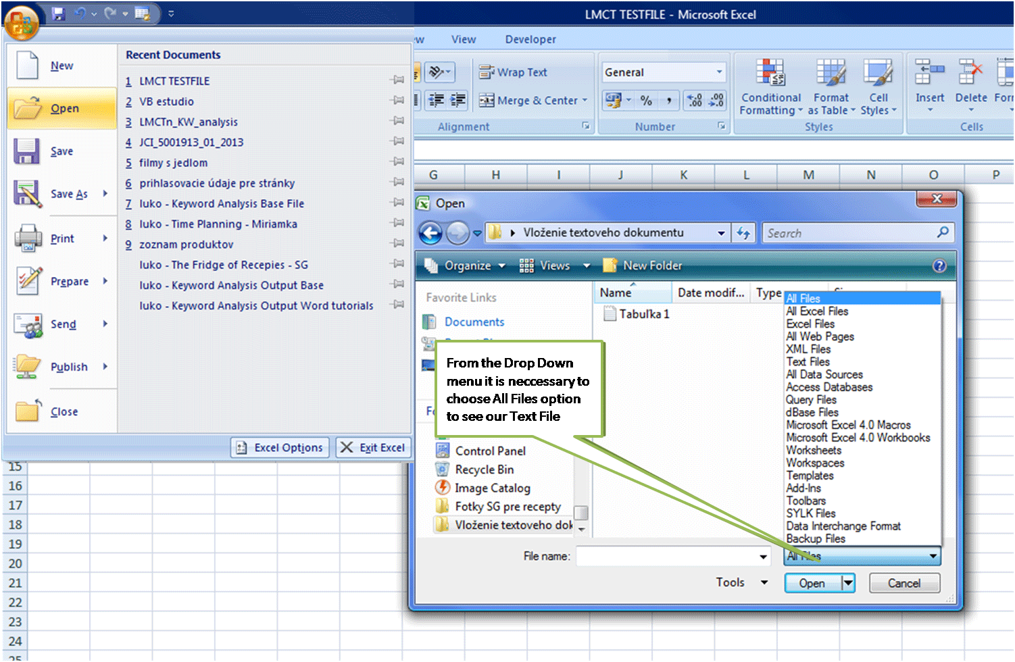Viewport: 1015px width, 662px height.
Task: Pin luko - Keyword Analysis Output Base
Action: [x=398, y=284]
